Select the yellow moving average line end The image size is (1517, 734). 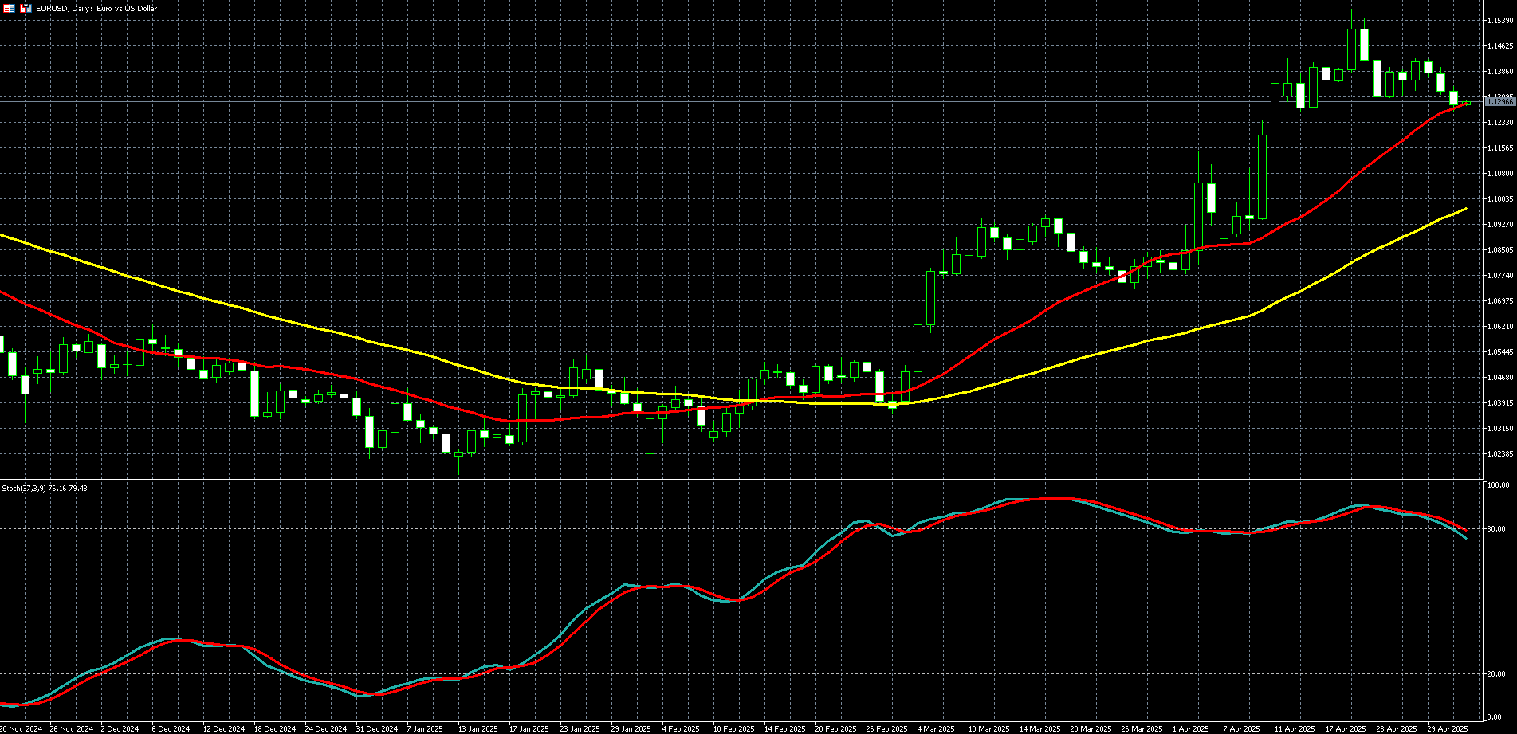coord(1465,209)
